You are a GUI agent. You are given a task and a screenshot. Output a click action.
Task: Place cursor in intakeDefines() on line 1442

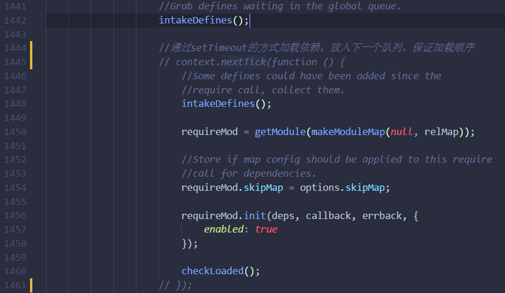coord(203,21)
